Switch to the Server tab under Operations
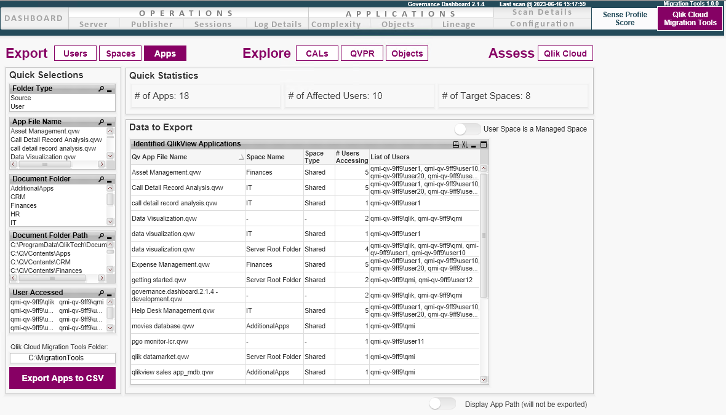The image size is (726, 415). [94, 24]
